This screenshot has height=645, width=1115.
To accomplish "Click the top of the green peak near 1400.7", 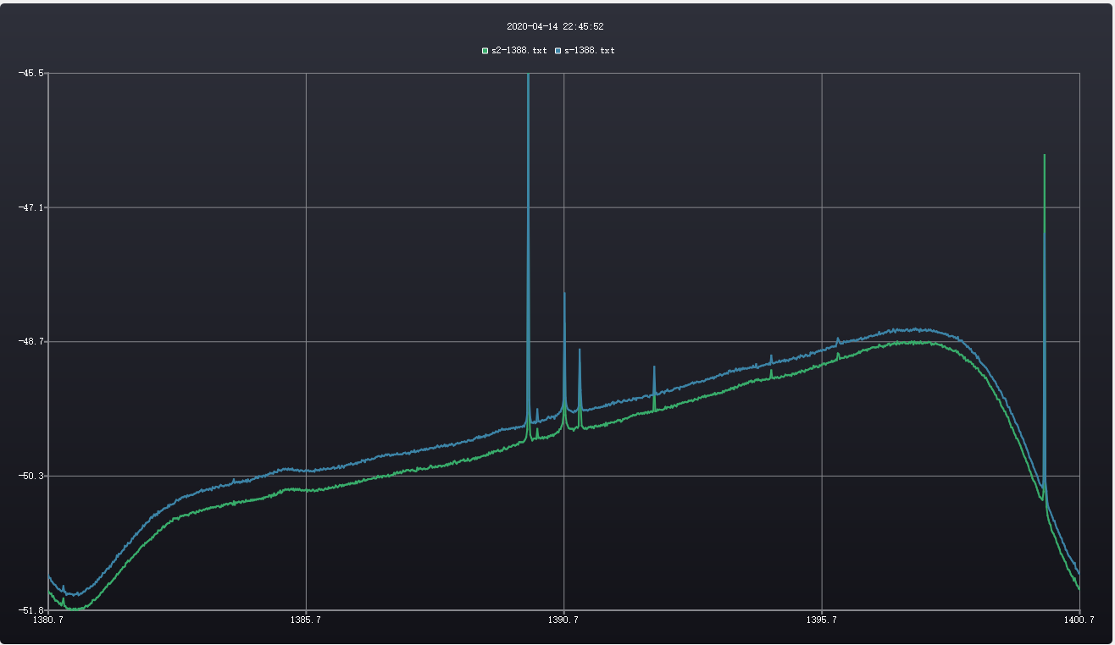I will [1045, 156].
